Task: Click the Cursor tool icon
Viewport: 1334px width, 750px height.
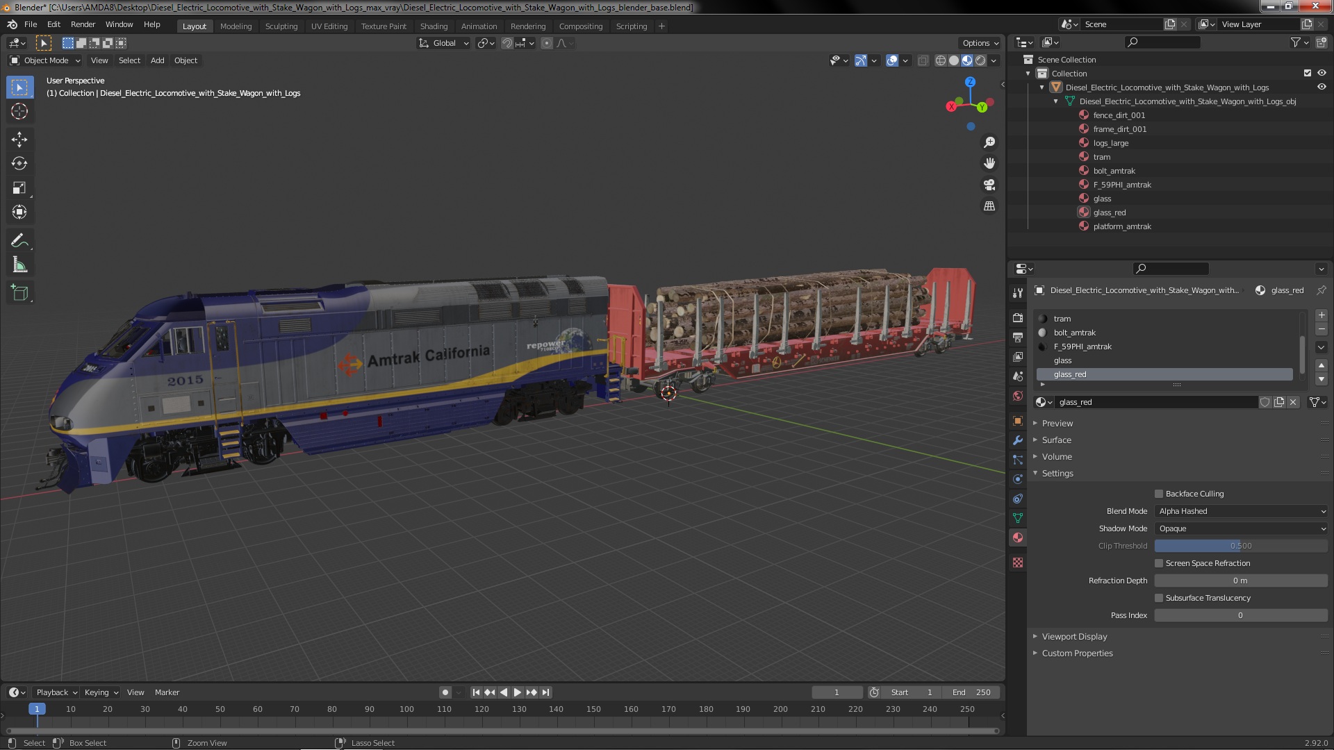Action: coord(19,111)
